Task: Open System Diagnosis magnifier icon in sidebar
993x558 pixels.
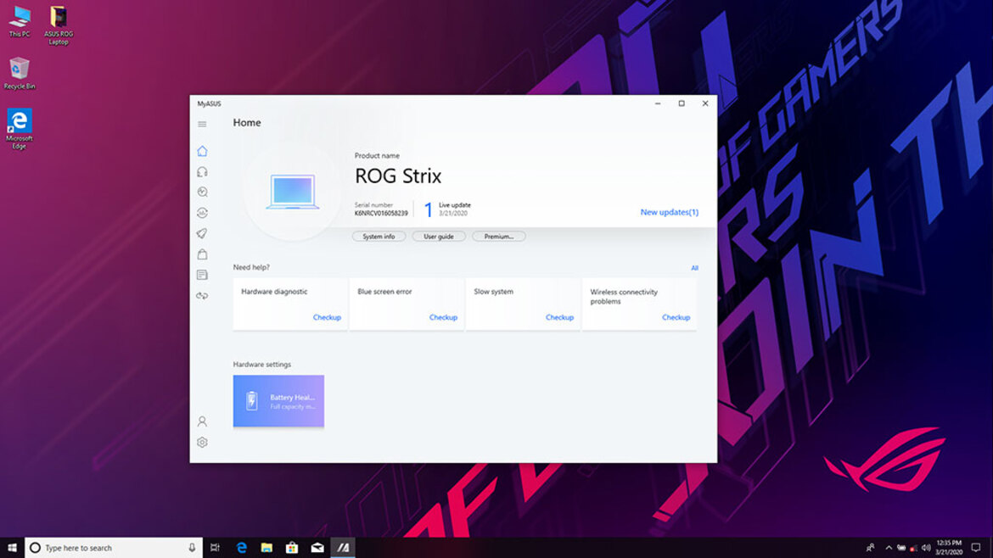Action: (x=202, y=193)
